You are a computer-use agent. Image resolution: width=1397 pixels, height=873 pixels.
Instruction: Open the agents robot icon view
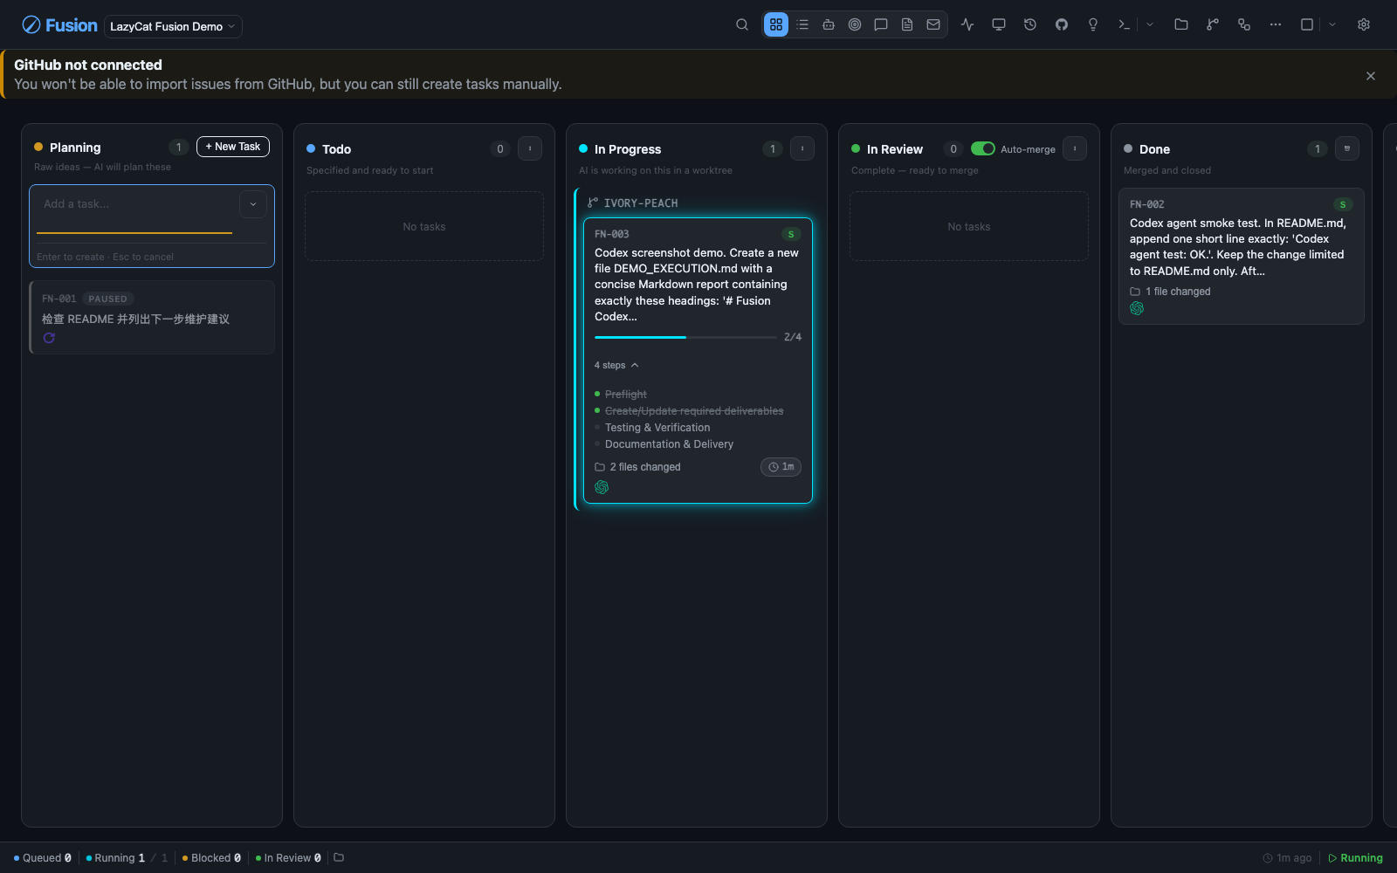[829, 24]
